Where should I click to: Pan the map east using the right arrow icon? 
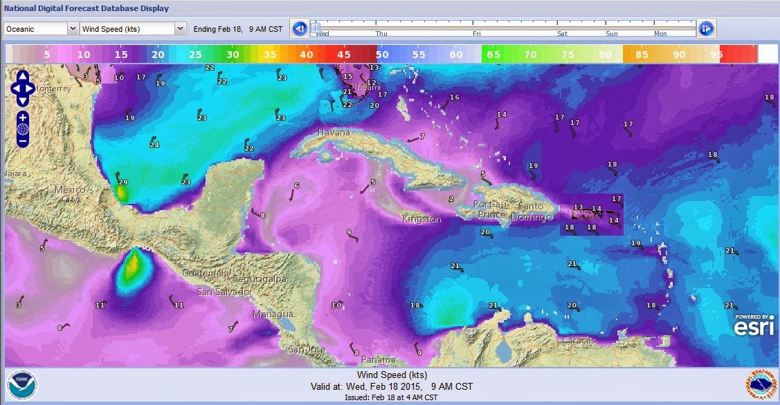point(28,88)
